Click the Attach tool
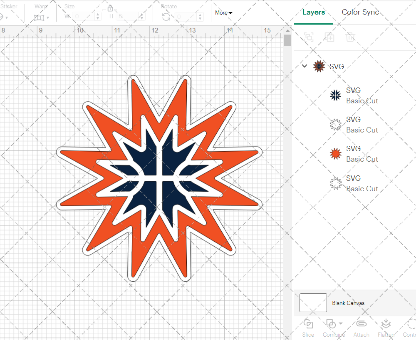 (362, 328)
